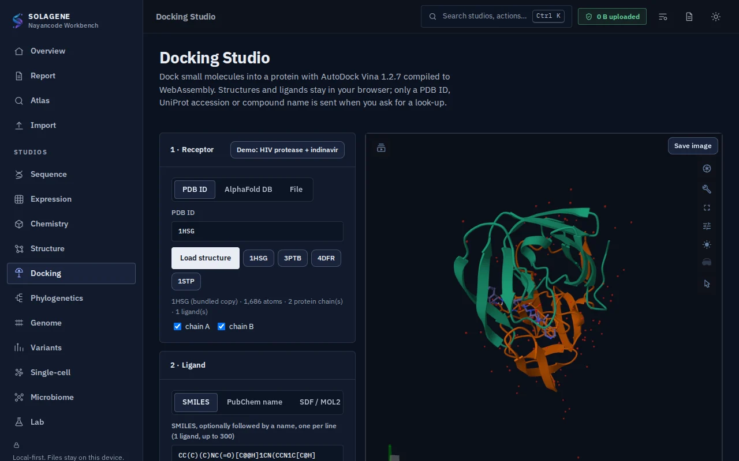Image resolution: width=739 pixels, height=461 pixels.
Task: Activate the selection mode cursor icon
Action: 707,284
